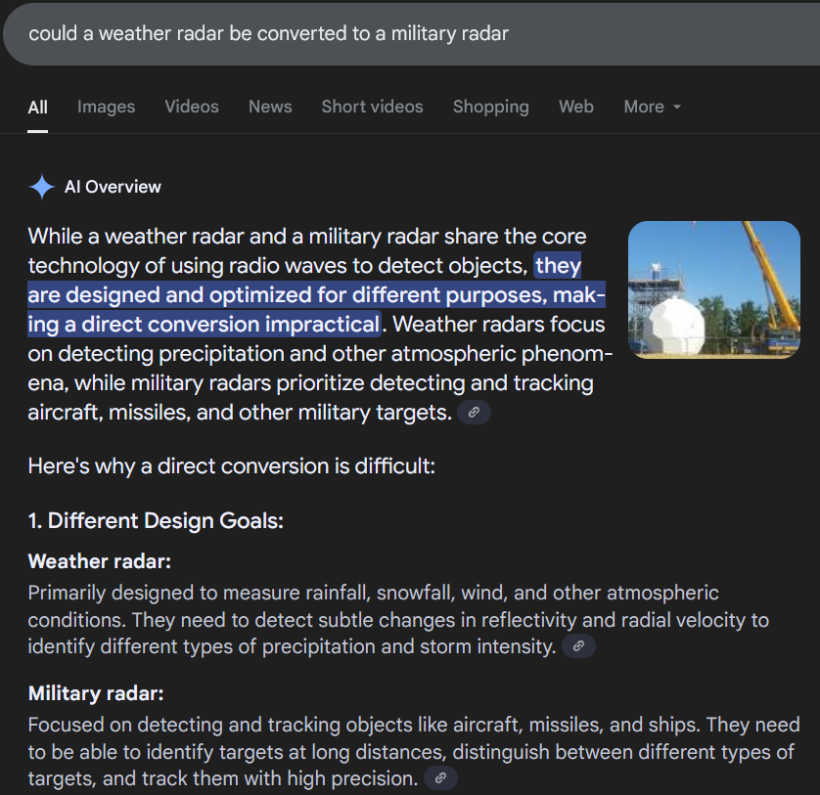
Task: Open the radar dome construction thumbnail
Action: [714, 289]
